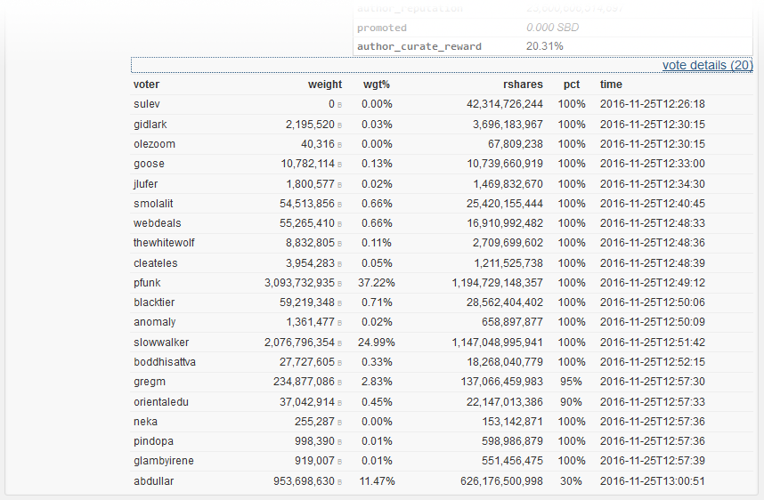
Task: Select the voter column header
Action: coord(146,85)
